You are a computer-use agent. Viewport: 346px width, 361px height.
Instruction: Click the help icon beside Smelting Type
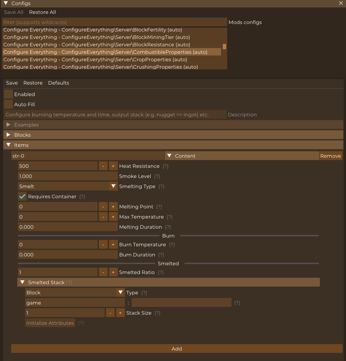161,186
